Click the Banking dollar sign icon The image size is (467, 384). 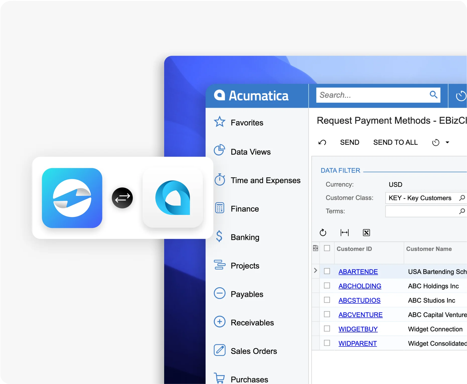tap(219, 236)
